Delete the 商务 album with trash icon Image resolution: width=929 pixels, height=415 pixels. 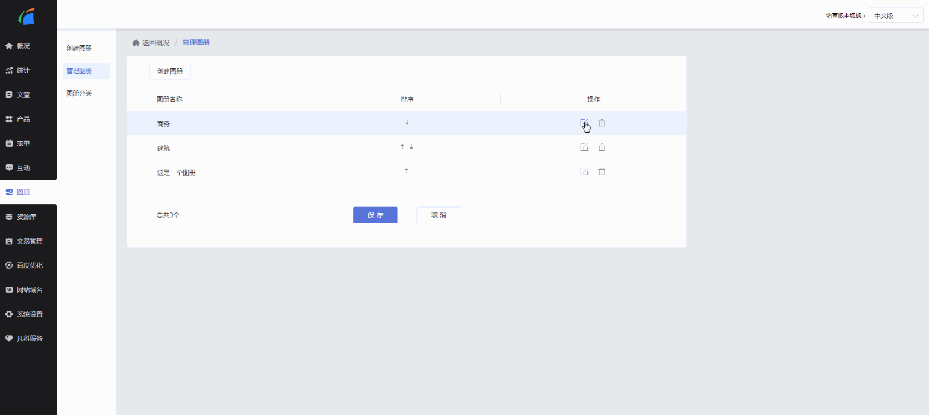602,123
